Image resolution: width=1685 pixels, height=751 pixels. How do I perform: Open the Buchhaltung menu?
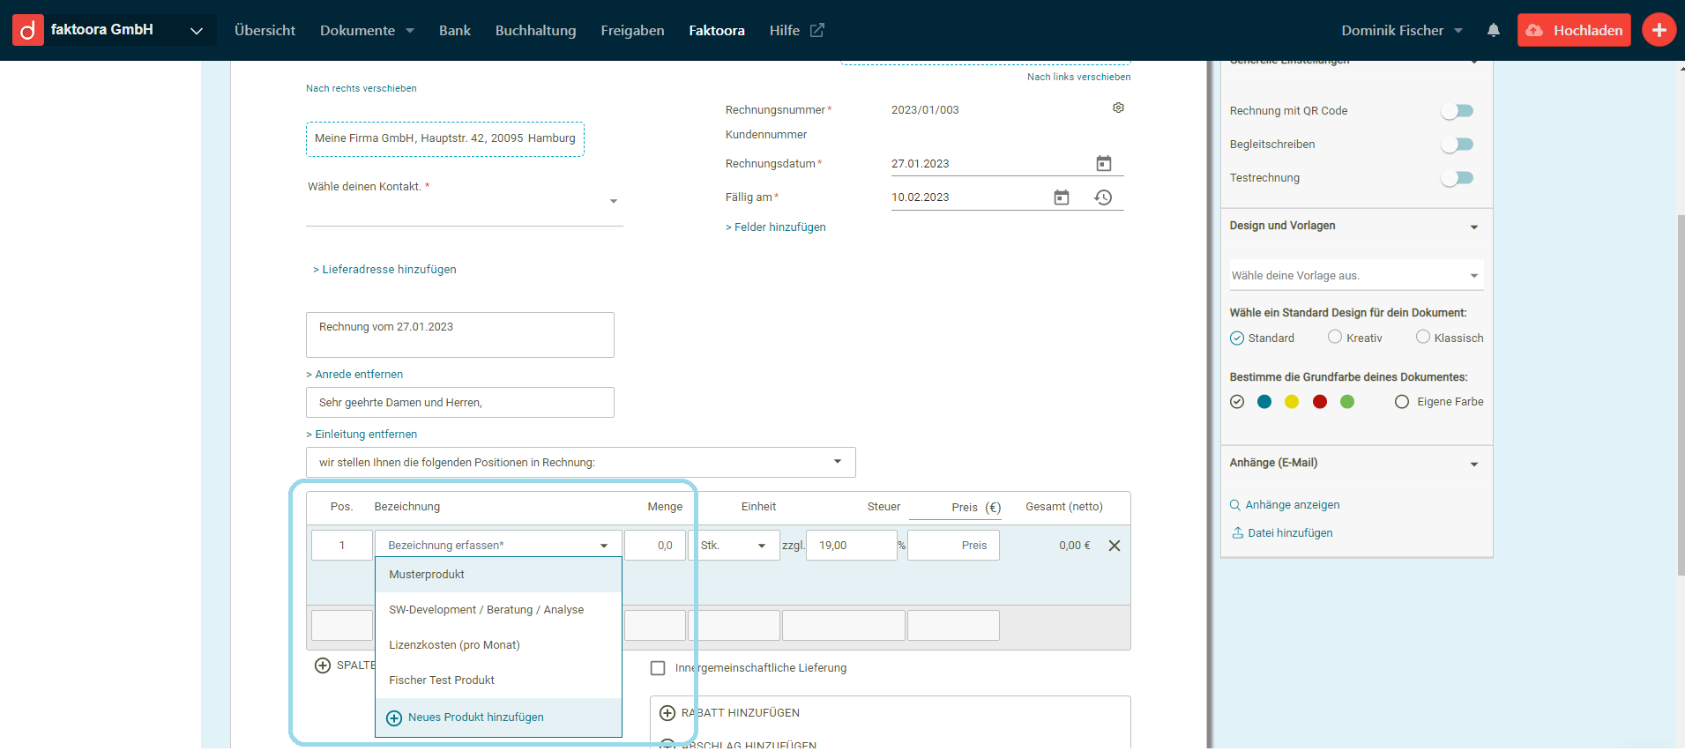535,31
